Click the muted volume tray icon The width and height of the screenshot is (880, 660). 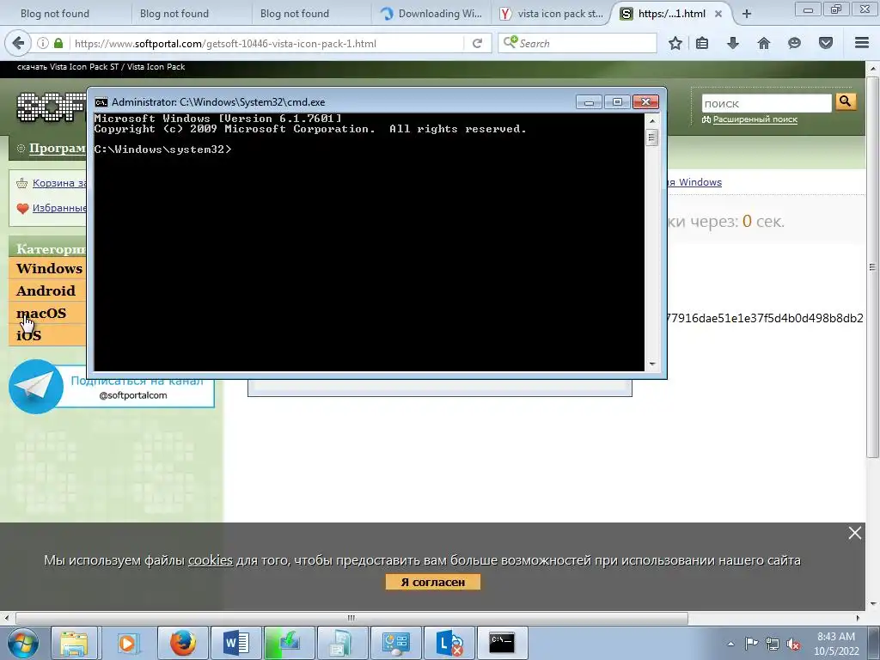(793, 644)
